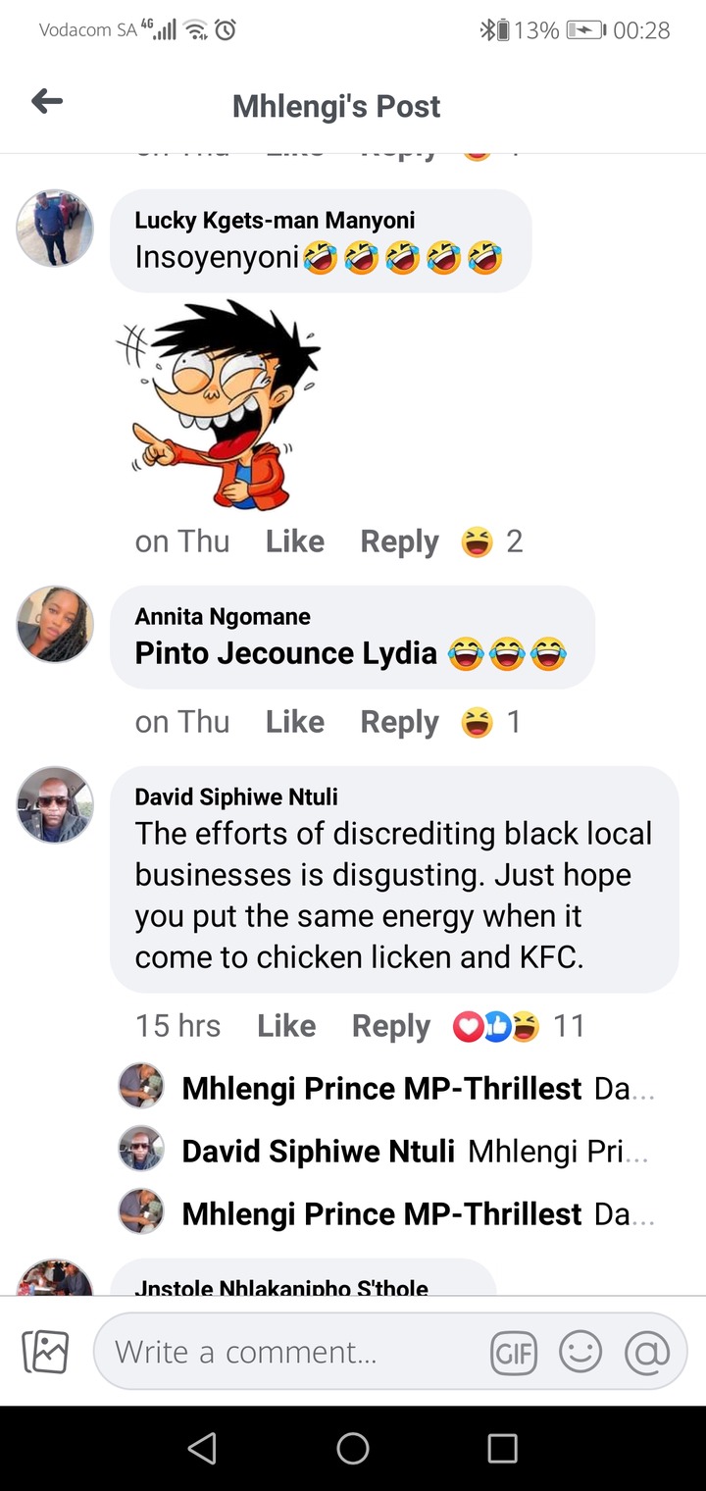
Task: Open the GIF picker icon
Action: tap(514, 1354)
